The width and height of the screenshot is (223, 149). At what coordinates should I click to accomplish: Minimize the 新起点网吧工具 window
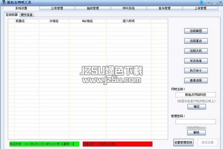point(209,2)
